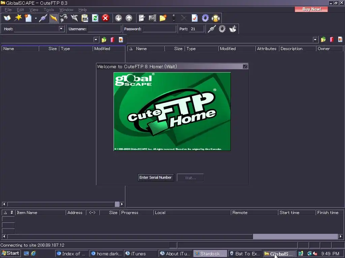Image resolution: width=345 pixels, height=258 pixels.
Task: Open the Edit menu
Action: (x=21, y=10)
